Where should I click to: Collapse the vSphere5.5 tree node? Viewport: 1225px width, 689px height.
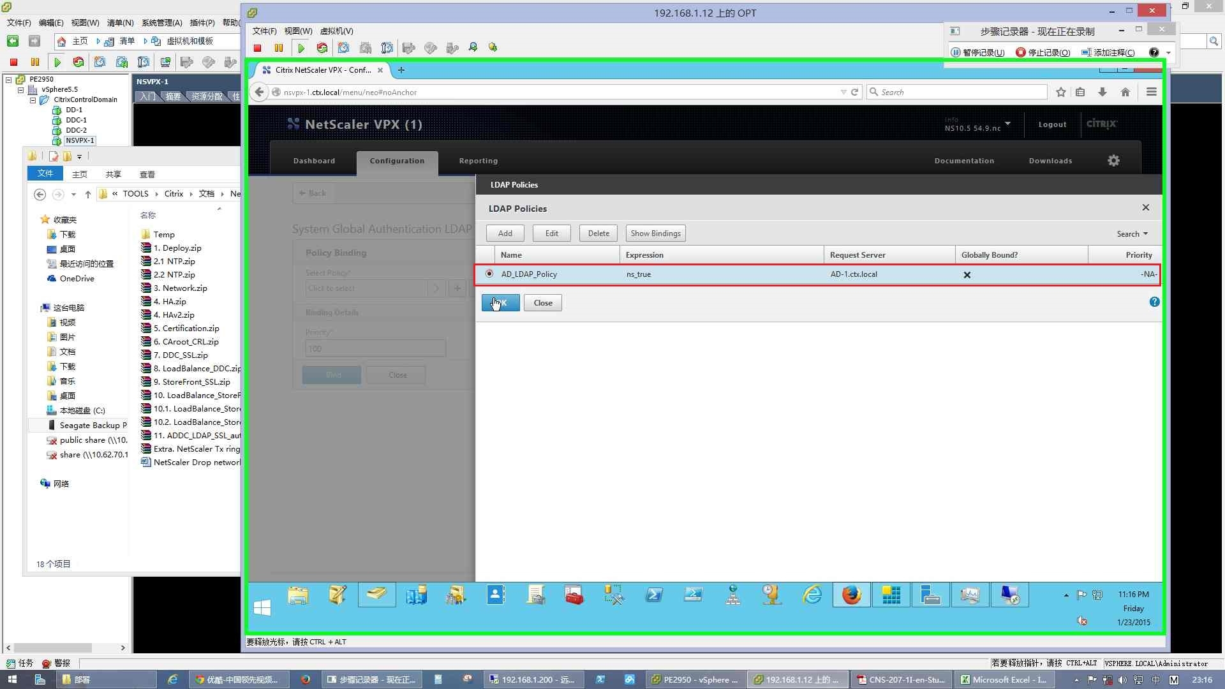pyautogui.click(x=20, y=90)
